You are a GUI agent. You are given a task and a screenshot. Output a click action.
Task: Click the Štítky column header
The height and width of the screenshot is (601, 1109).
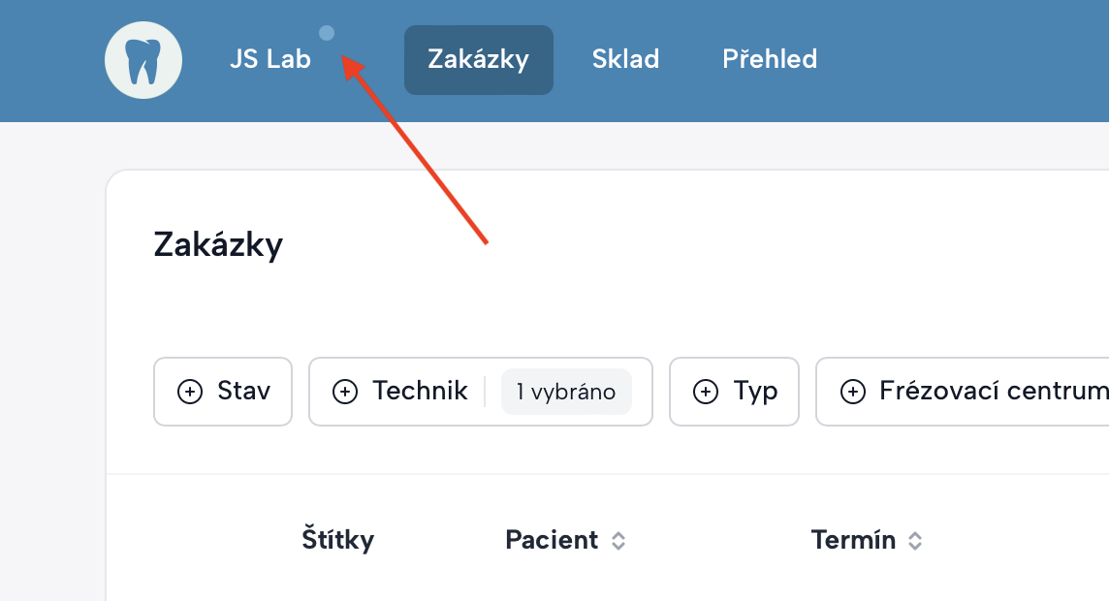point(337,541)
